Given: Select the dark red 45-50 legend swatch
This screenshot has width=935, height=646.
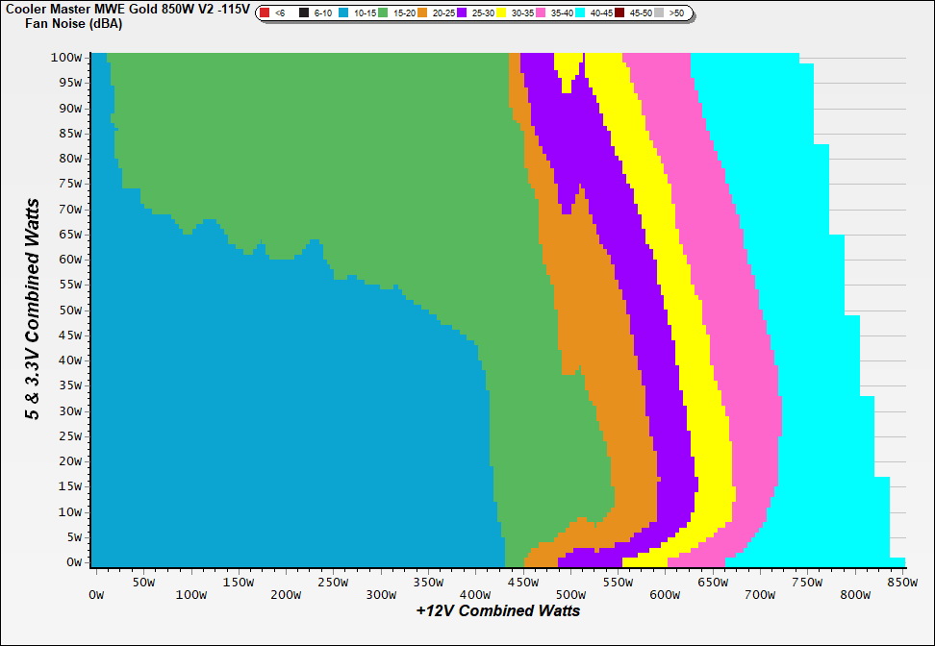Looking at the screenshot, I should point(620,13).
